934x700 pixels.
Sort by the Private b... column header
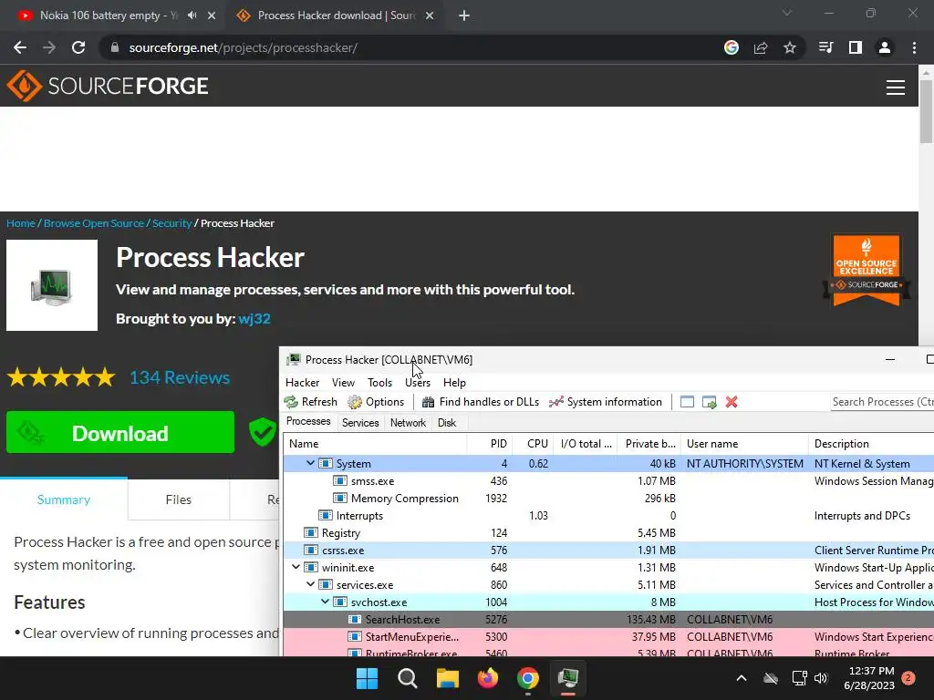tap(649, 444)
